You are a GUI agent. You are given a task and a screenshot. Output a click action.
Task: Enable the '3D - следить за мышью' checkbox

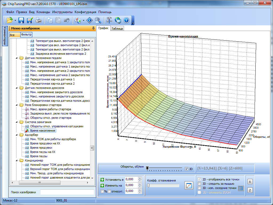coord(199,184)
